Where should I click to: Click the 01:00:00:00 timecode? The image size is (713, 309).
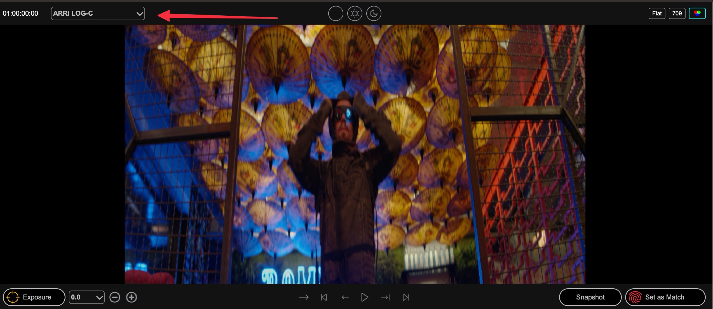20,13
